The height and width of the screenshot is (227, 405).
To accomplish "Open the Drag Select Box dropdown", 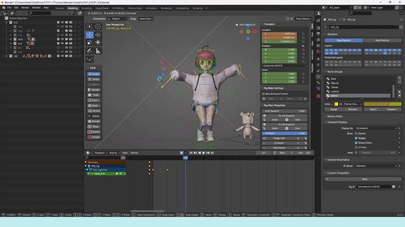I will point(146,19).
